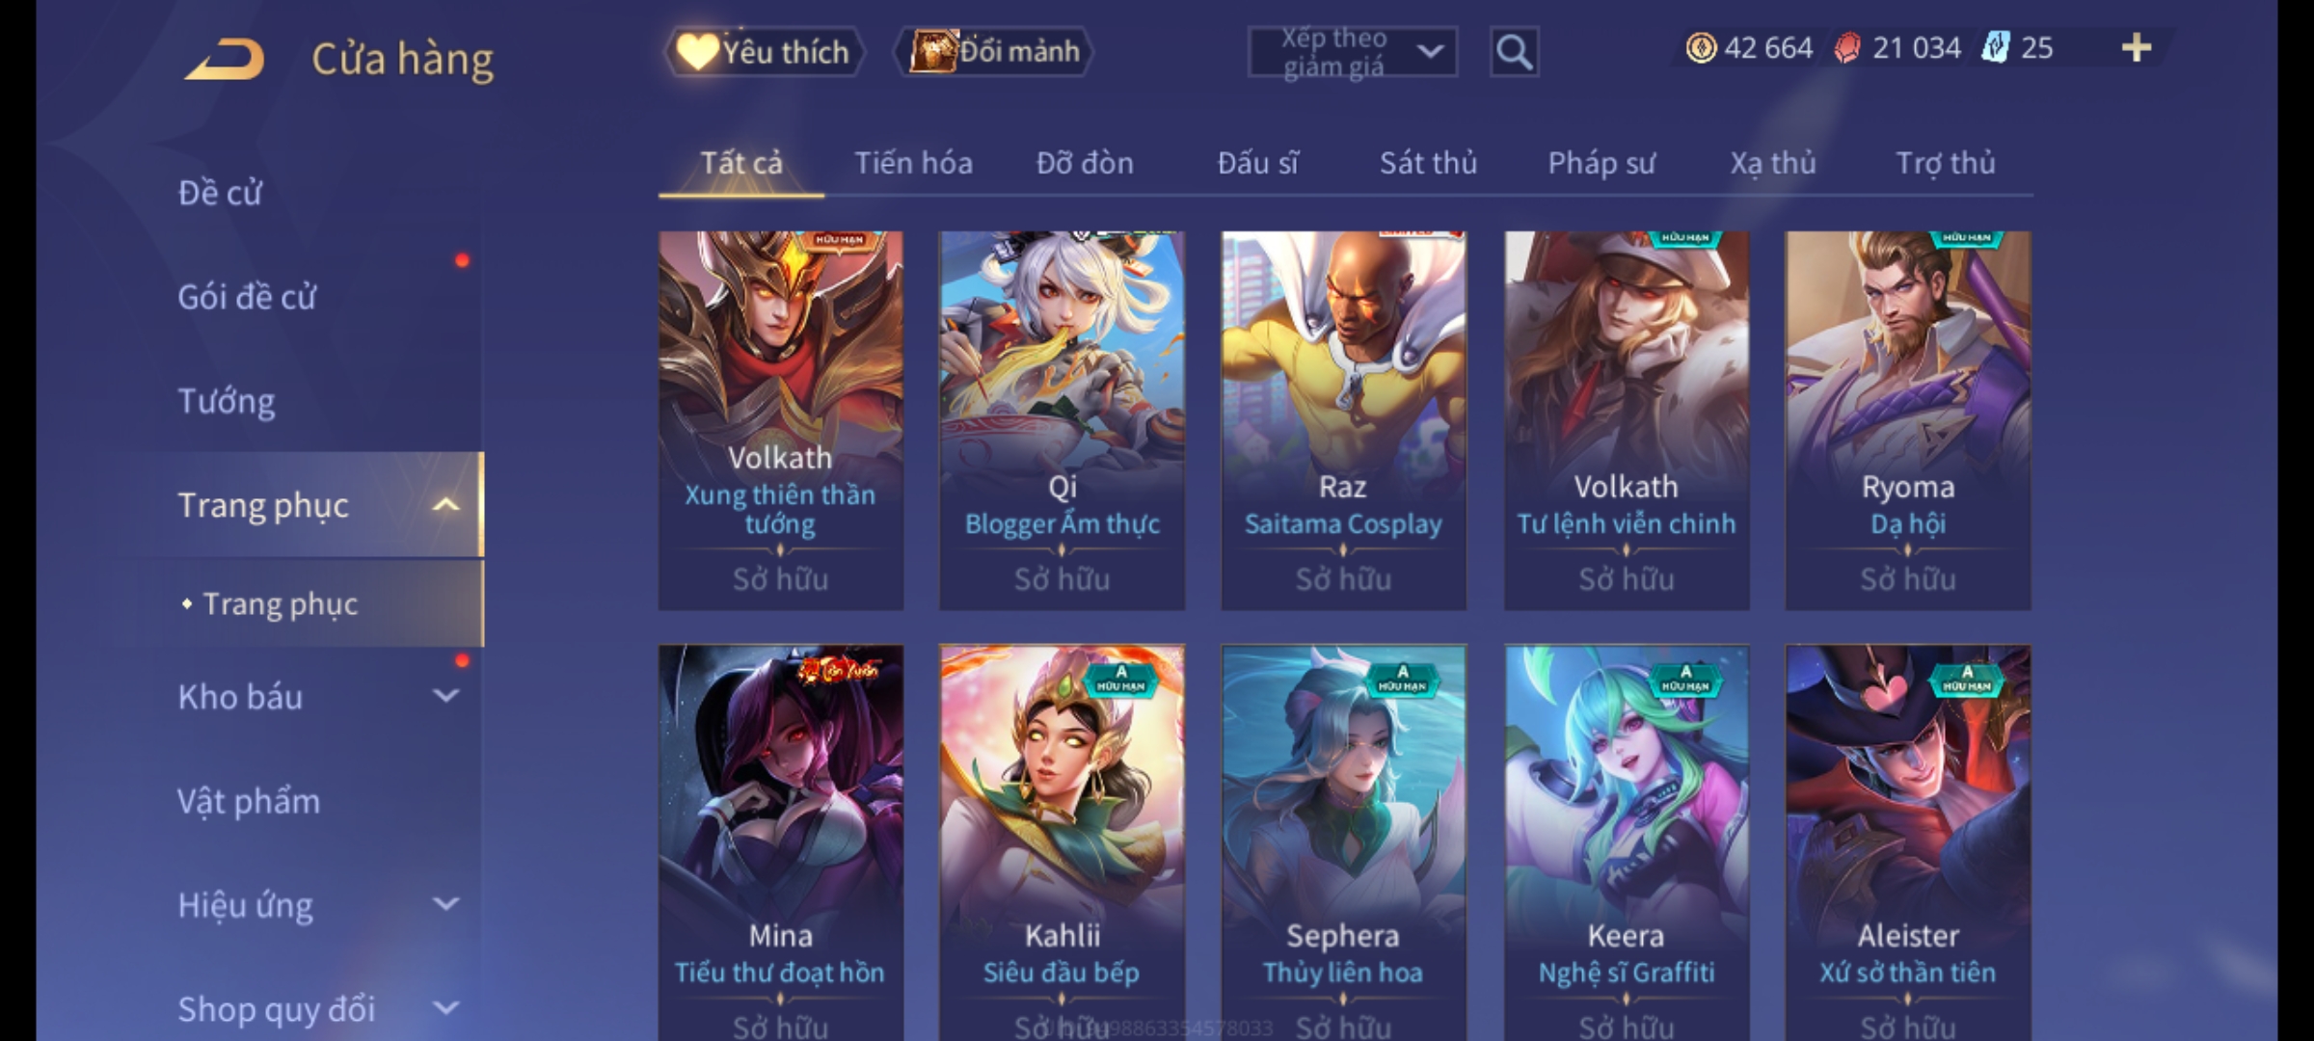
Task: Expand the Shop quy đổi section
Action: 444,1008
